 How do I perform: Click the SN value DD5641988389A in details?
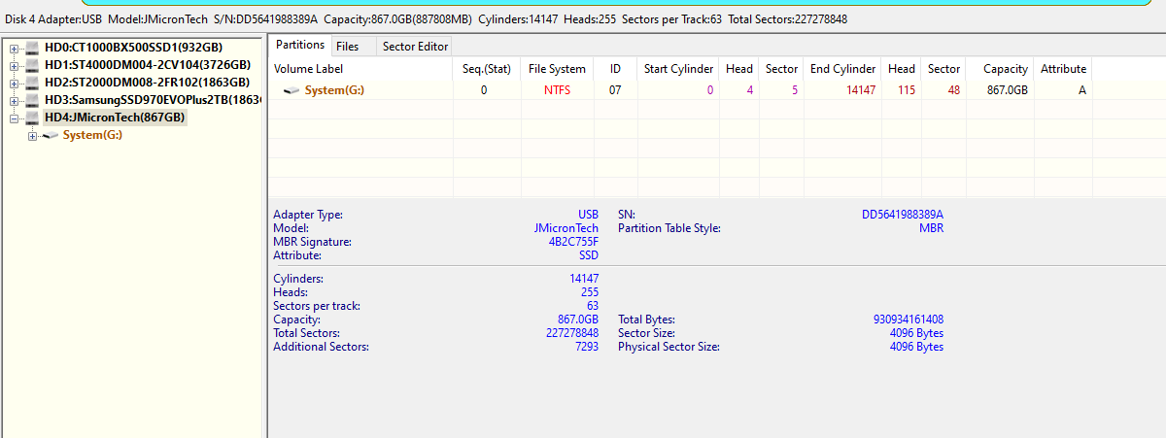(x=903, y=215)
